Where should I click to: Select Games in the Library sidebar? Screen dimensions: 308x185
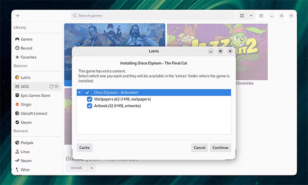click(36, 39)
